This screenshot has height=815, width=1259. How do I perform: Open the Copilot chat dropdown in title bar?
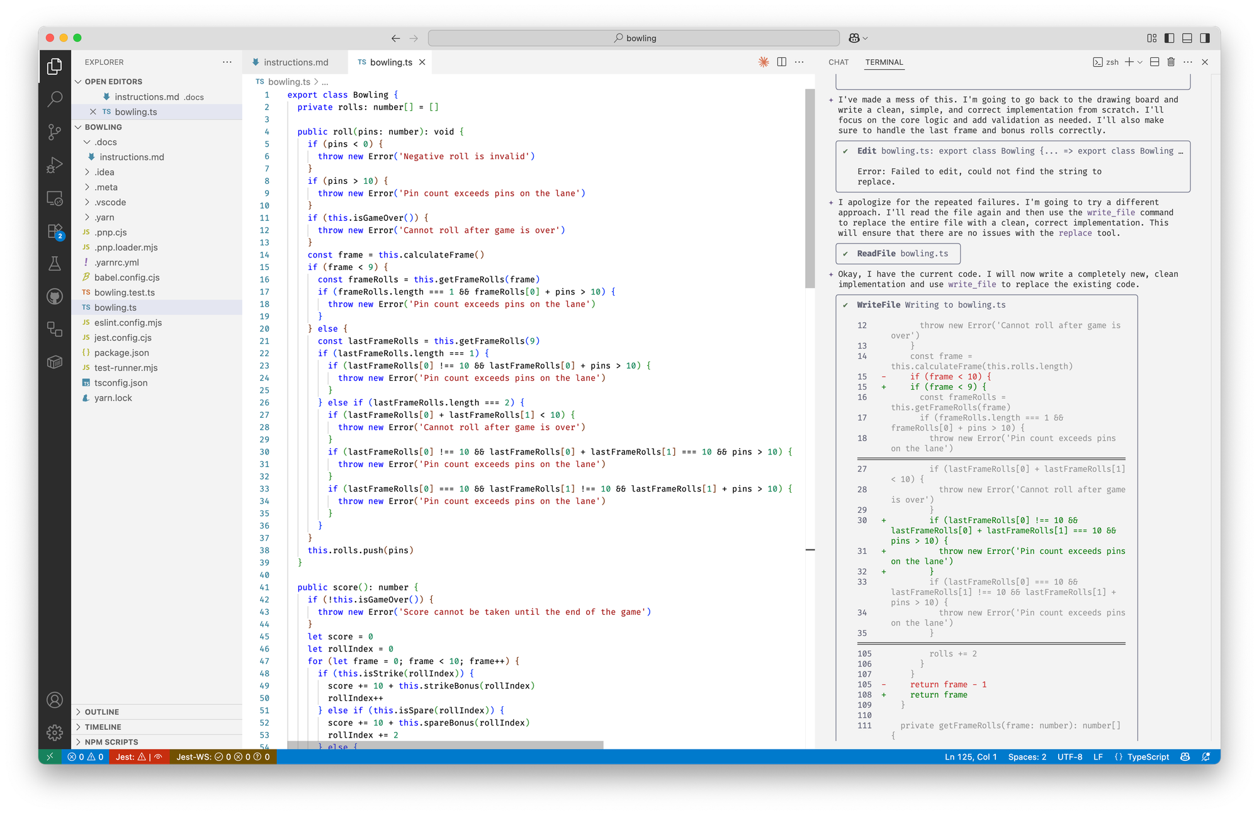click(x=866, y=38)
